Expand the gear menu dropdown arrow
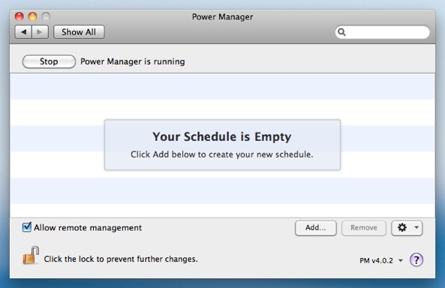445x288 pixels. coord(416,227)
